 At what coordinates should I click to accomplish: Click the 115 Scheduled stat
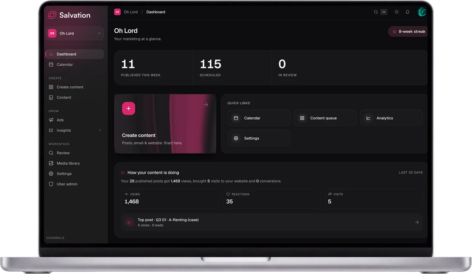(232, 68)
